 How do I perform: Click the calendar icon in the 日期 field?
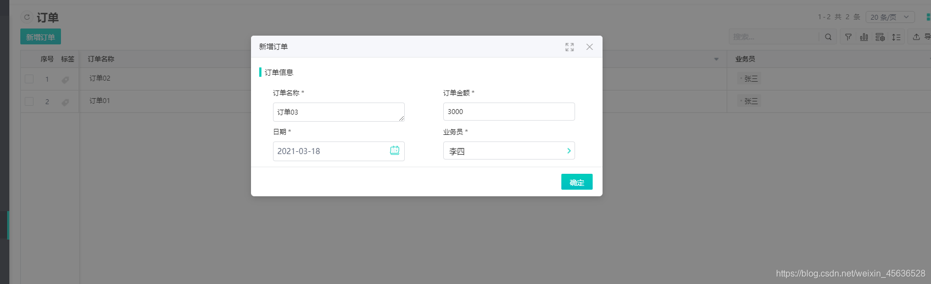(394, 150)
